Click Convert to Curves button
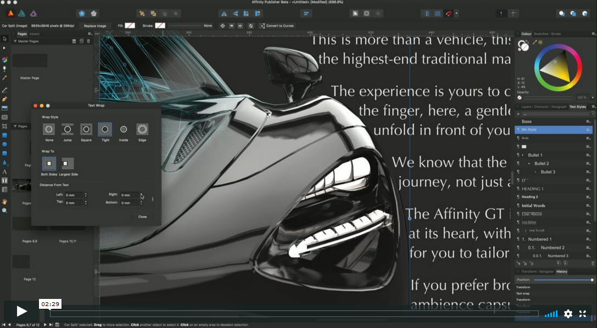This screenshot has height=328, width=597. click(x=277, y=26)
